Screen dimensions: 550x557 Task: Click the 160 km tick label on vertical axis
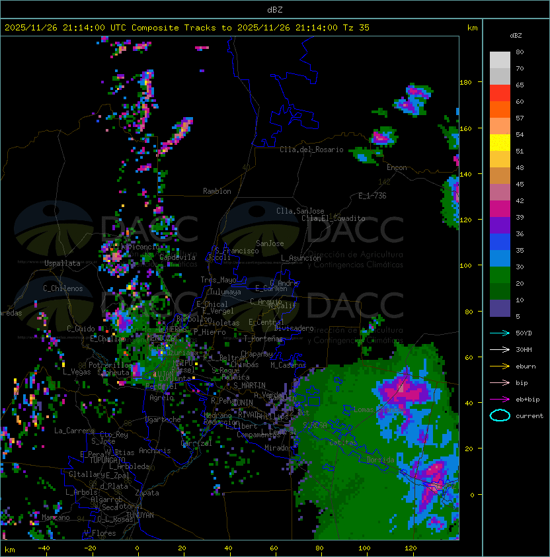point(465,128)
